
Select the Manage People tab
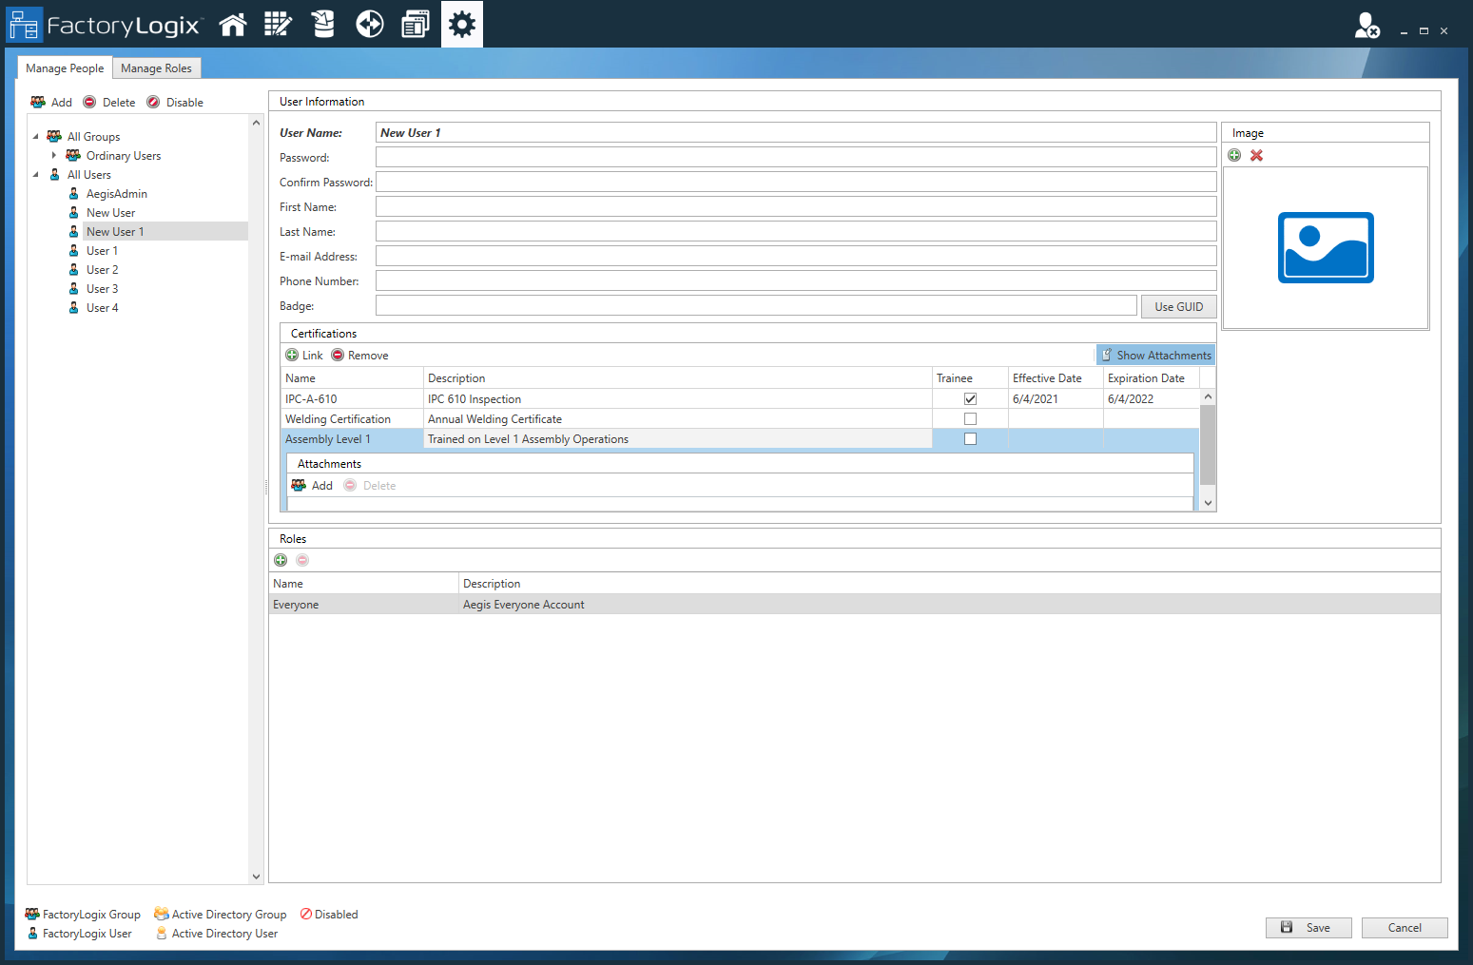click(x=65, y=68)
